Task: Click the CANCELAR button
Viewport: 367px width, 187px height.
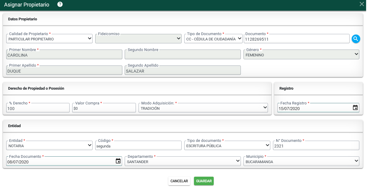Action: pos(179,181)
